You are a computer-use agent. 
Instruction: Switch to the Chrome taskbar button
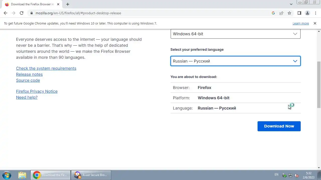[50, 175]
